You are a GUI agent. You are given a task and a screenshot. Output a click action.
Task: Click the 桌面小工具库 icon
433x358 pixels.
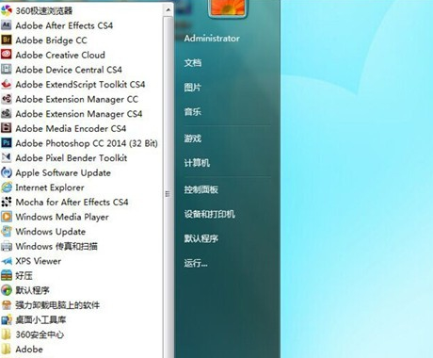coord(7,319)
